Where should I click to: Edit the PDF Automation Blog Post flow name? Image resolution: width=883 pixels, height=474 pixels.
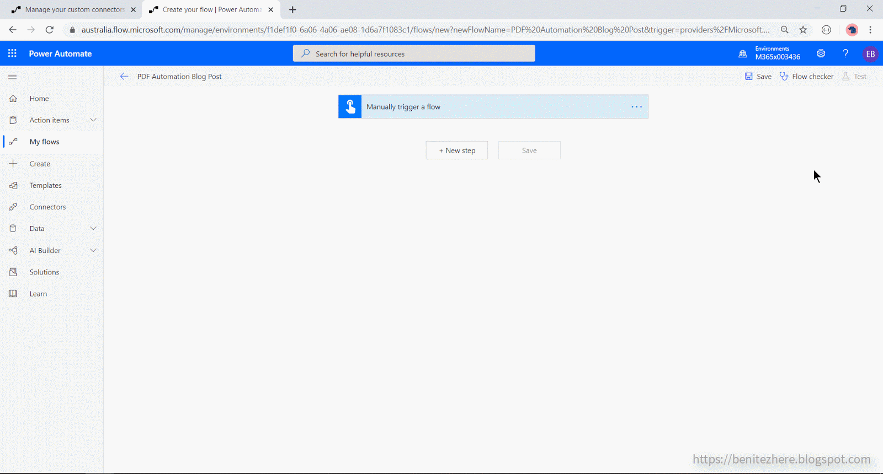179,77
